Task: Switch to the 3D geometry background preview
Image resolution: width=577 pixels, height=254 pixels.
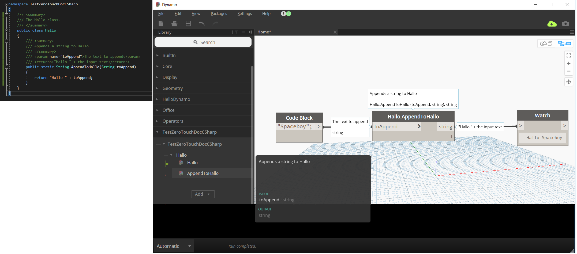Action: click(546, 43)
